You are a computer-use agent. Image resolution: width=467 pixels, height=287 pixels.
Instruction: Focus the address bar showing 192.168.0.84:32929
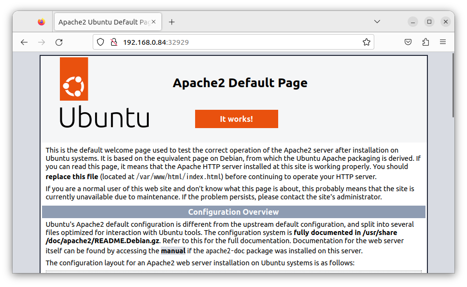click(233, 42)
